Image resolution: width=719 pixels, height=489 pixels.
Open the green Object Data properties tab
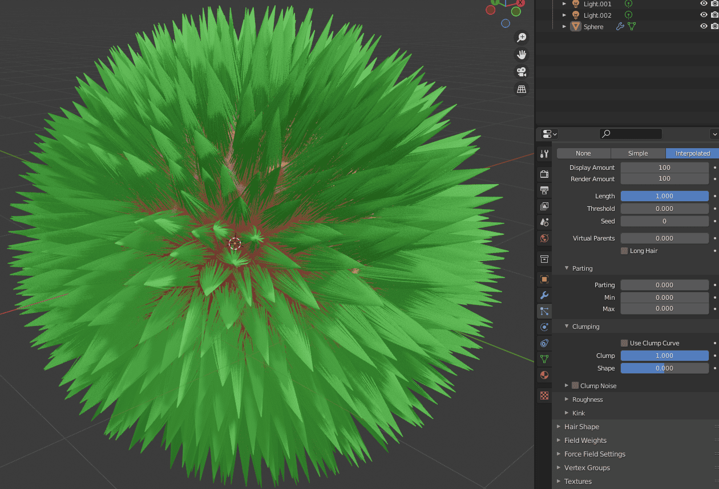coord(544,358)
